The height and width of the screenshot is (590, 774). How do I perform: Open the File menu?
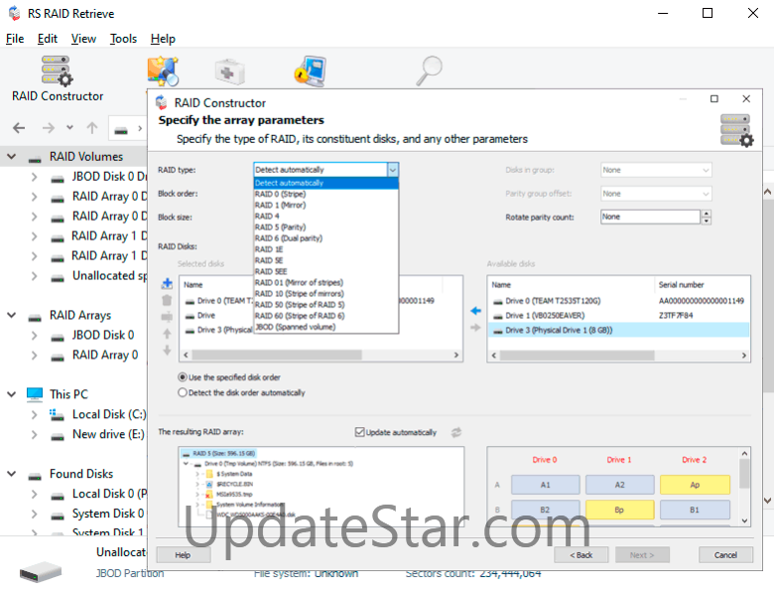point(15,39)
